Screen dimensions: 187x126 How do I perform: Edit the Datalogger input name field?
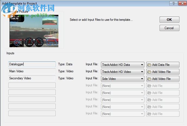coord(32,64)
